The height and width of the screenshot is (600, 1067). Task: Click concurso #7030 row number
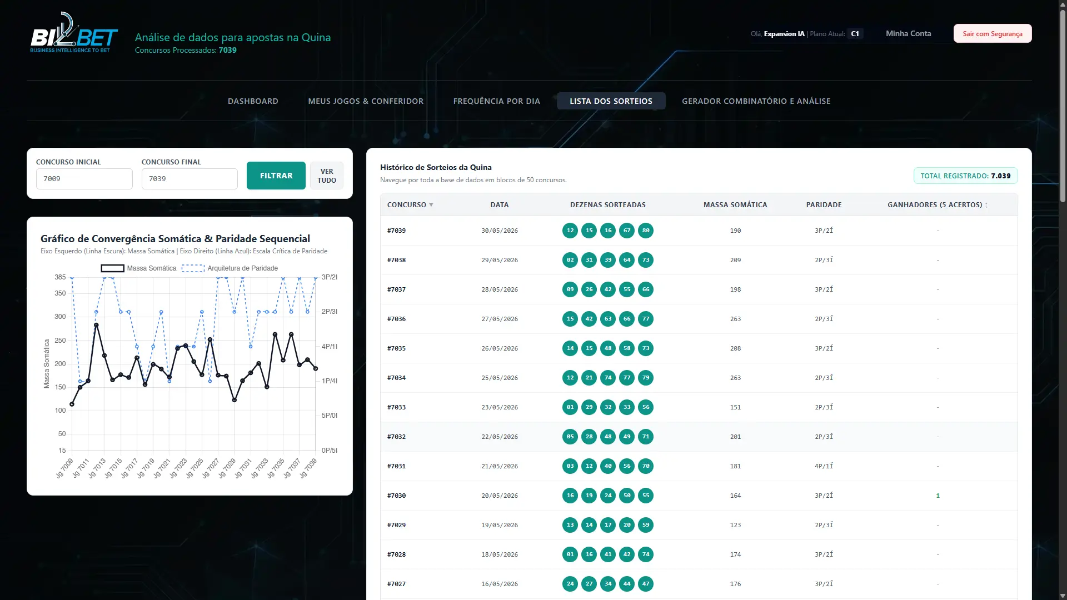tap(396, 496)
